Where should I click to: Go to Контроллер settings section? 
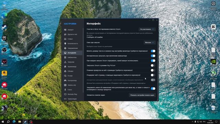[72, 80]
